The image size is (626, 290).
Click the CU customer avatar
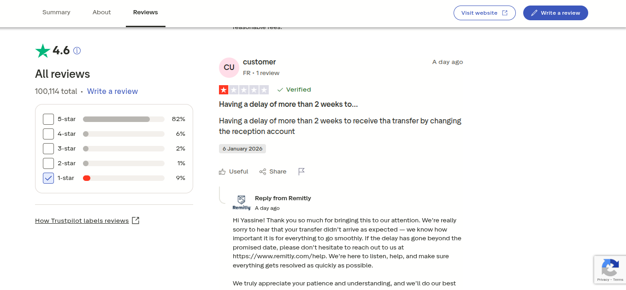point(229,68)
